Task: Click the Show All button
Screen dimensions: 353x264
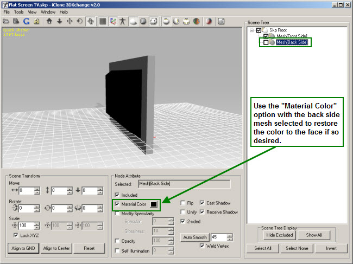Action: click(x=314, y=235)
